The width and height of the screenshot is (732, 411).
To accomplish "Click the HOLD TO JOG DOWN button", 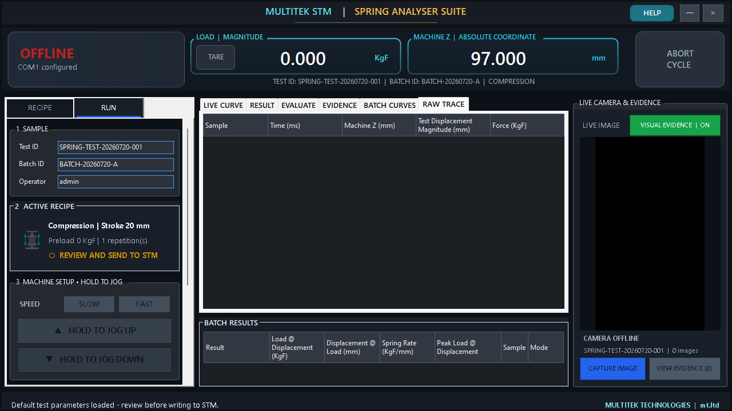I will tap(95, 360).
